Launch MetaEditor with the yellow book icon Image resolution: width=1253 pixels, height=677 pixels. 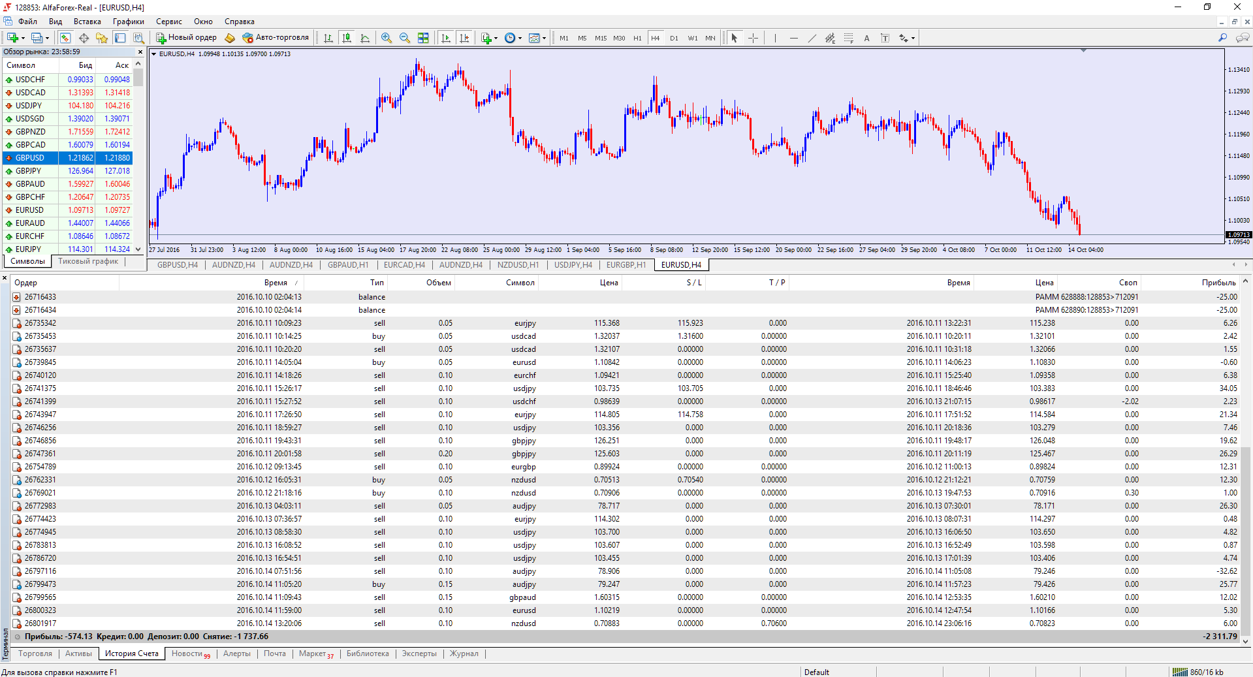point(230,38)
